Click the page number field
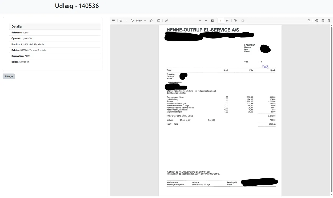This screenshot has width=333, height=198. click(x=220, y=21)
